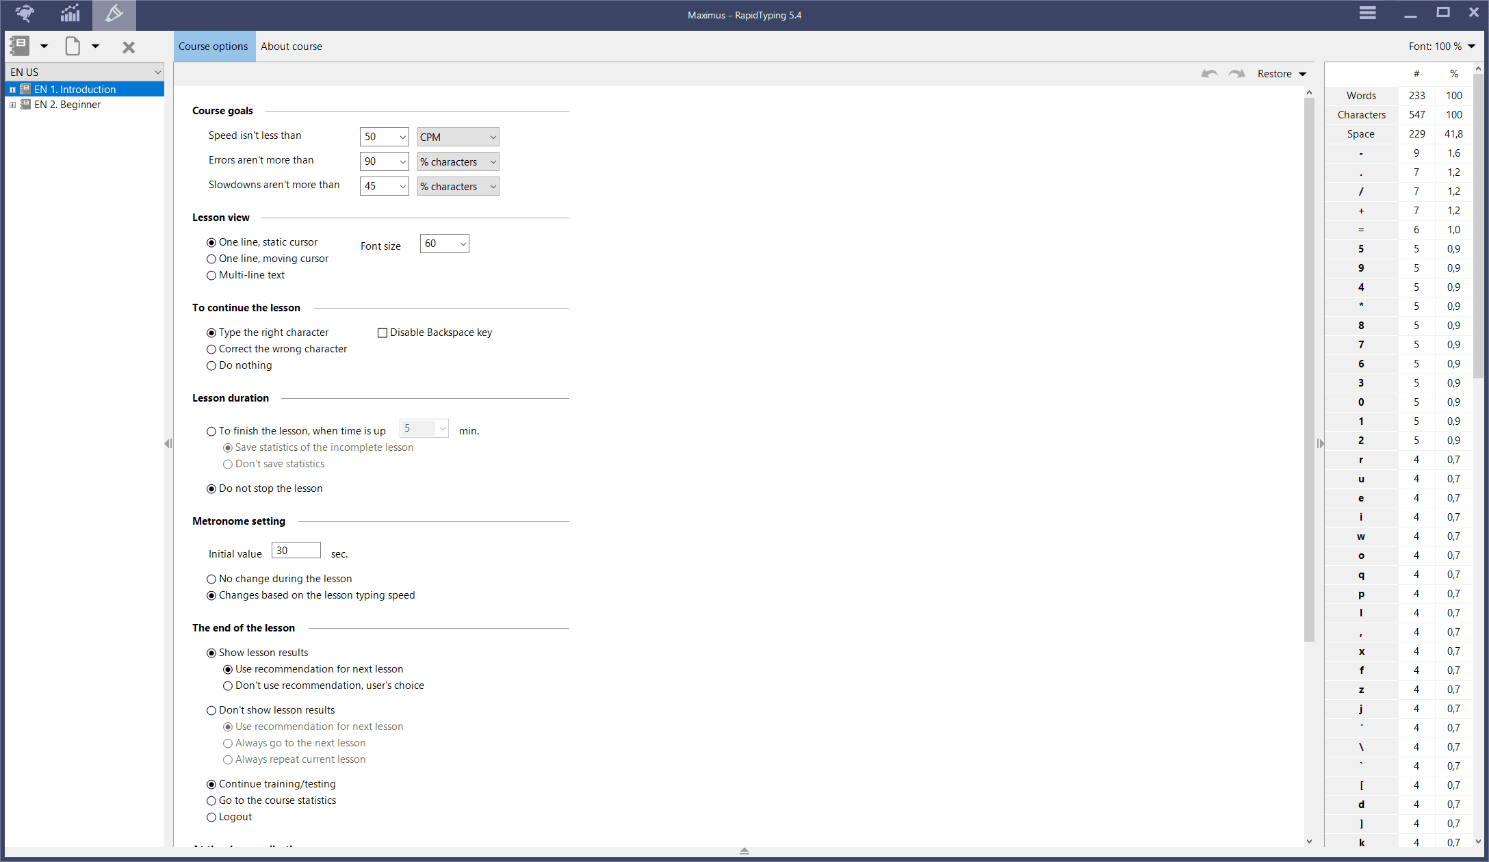
Task: Click the options panel vertical scrollbar
Action: pos(1308,369)
